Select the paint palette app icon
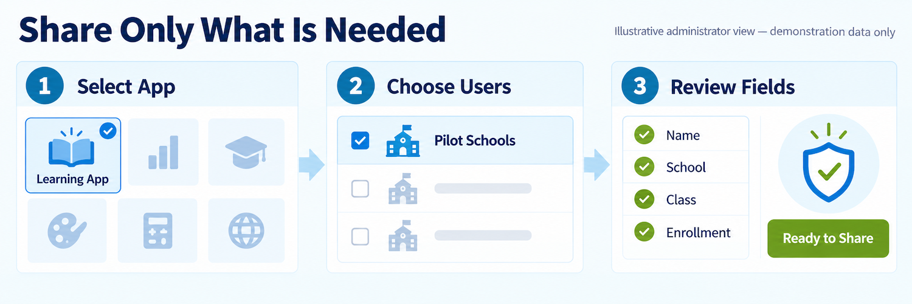912x304 pixels. click(x=67, y=230)
